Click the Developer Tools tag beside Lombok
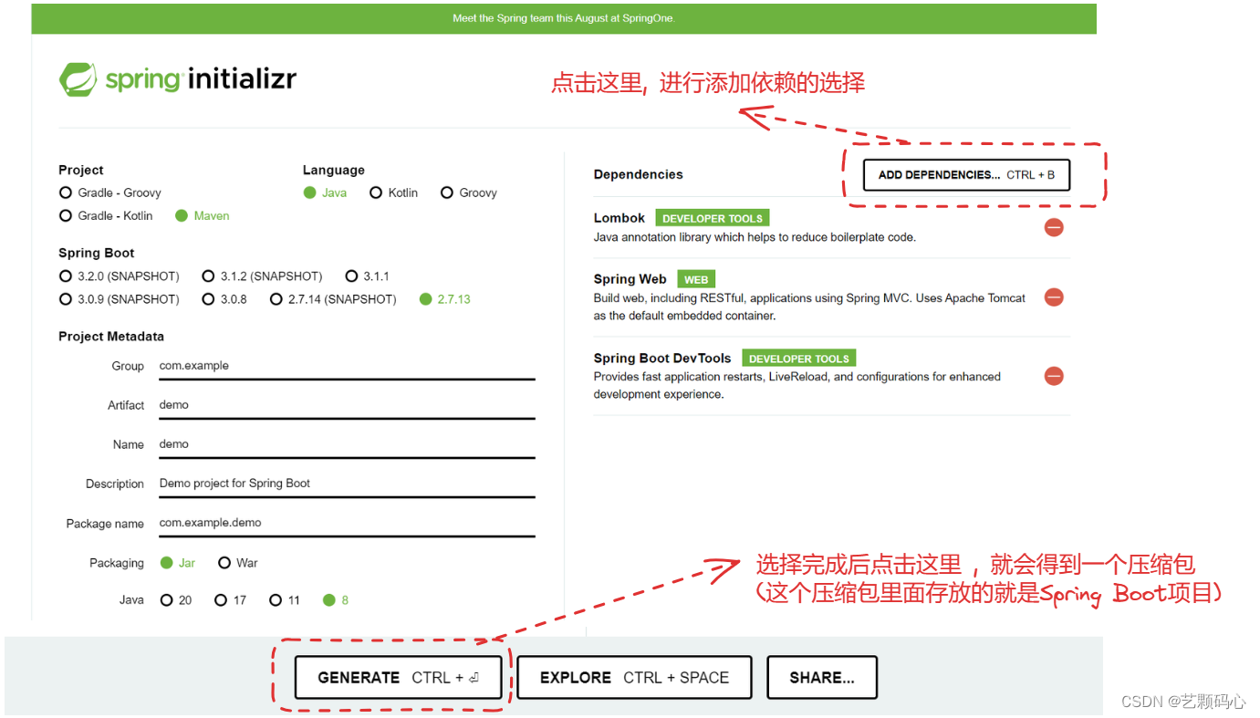 click(713, 219)
